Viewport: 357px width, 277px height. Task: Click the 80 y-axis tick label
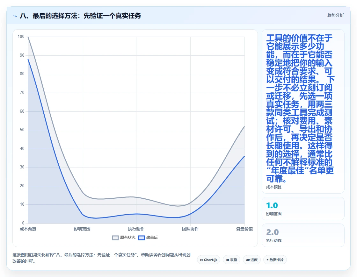[x=22, y=74]
